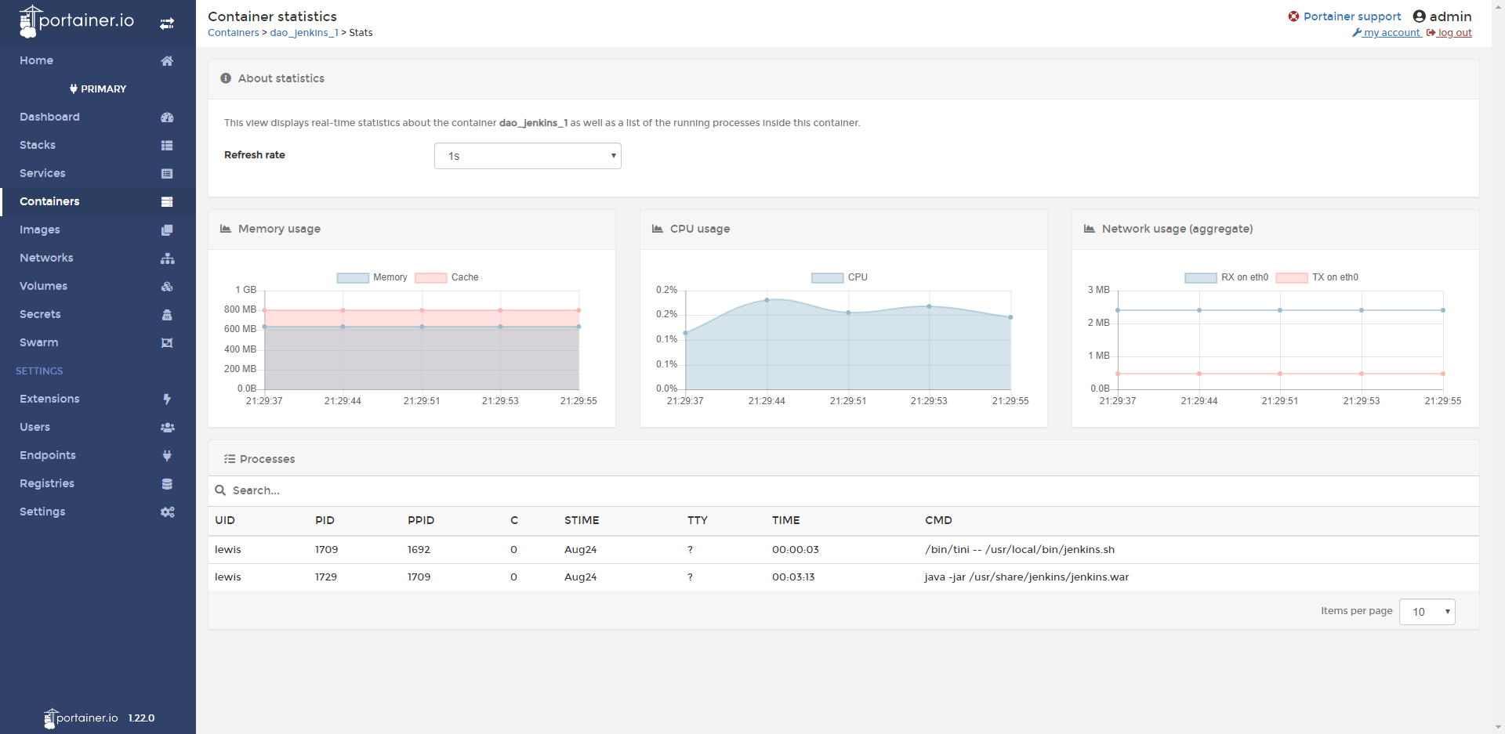Sort processes by CMD column

click(x=938, y=520)
